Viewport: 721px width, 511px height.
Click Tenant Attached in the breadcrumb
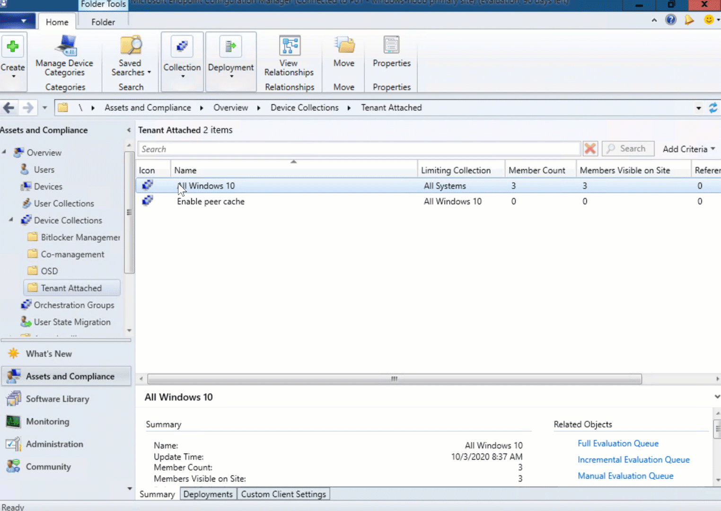(391, 108)
